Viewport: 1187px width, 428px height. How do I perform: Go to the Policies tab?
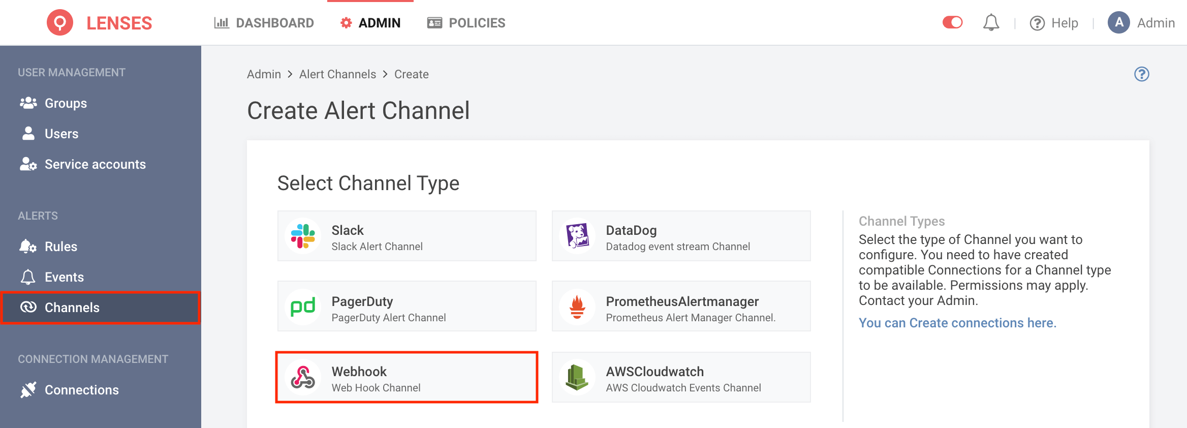click(x=466, y=23)
